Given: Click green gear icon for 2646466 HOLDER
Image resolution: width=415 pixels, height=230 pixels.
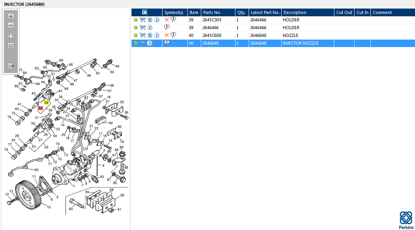Looking at the screenshot, I should pyautogui.click(x=136, y=28).
